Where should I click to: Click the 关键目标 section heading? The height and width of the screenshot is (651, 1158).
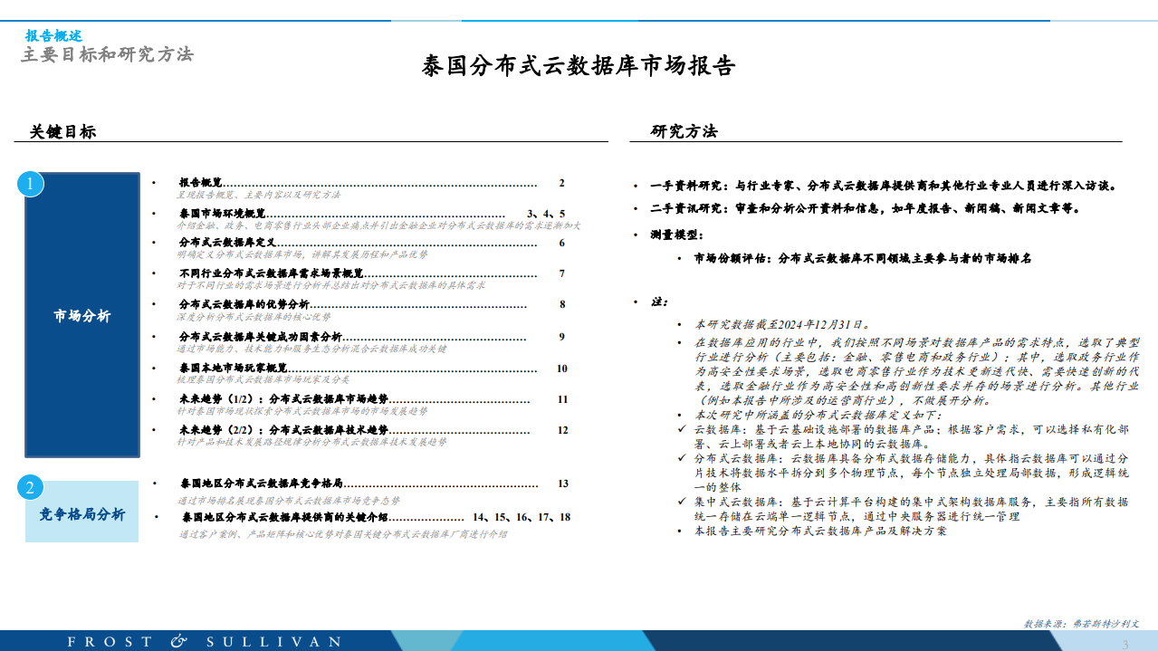tap(62, 132)
